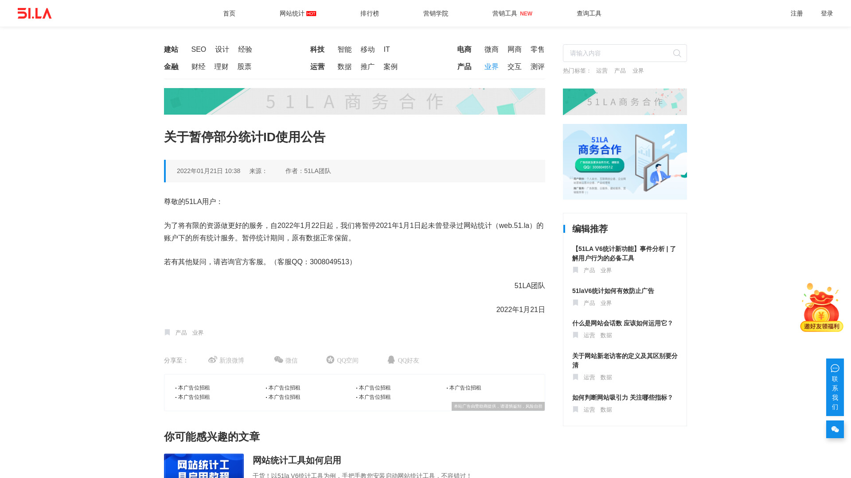Select the 金融 category
Viewport: 851px width, 478px height.
pyautogui.click(x=171, y=67)
